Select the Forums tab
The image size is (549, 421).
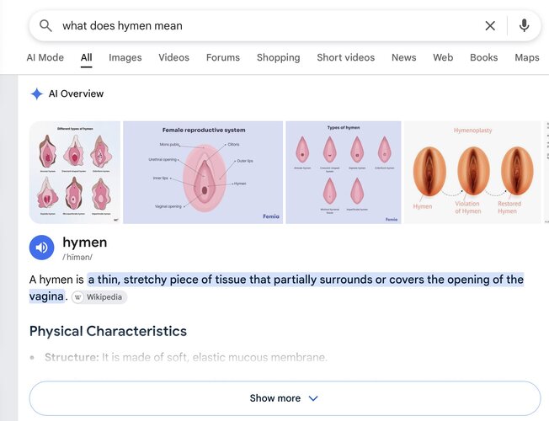[x=222, y=57]
